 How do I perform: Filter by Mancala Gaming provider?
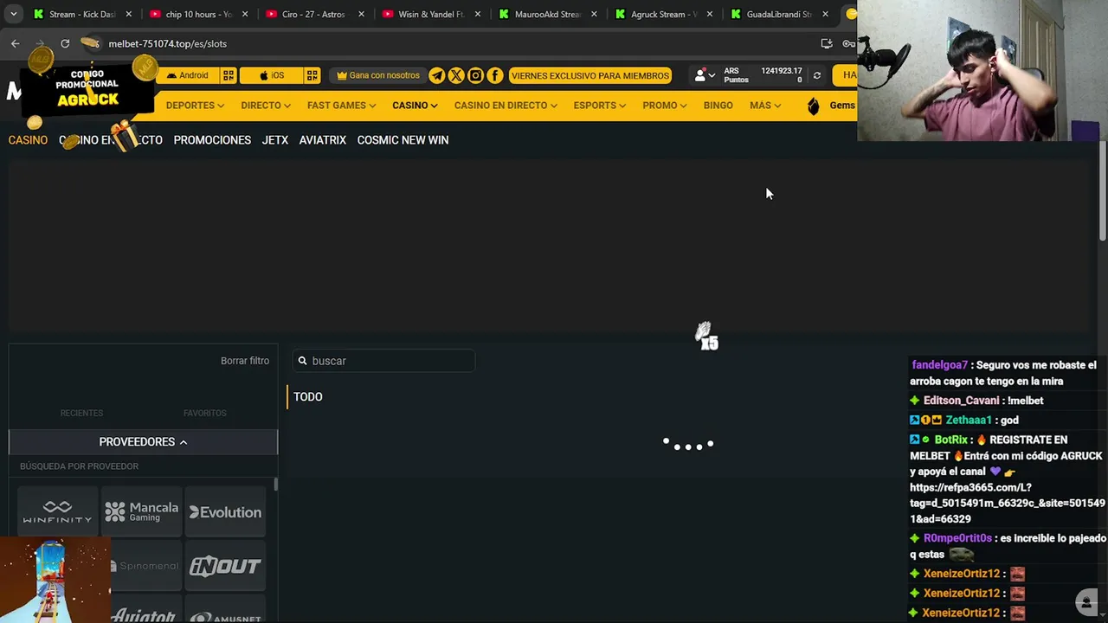click(141, 512)
